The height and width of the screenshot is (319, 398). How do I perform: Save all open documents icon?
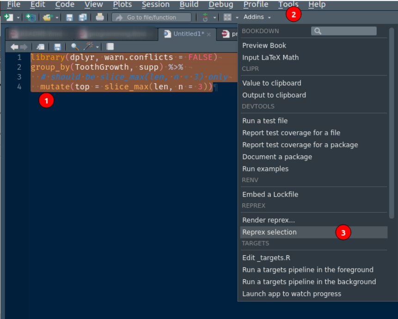83,17
